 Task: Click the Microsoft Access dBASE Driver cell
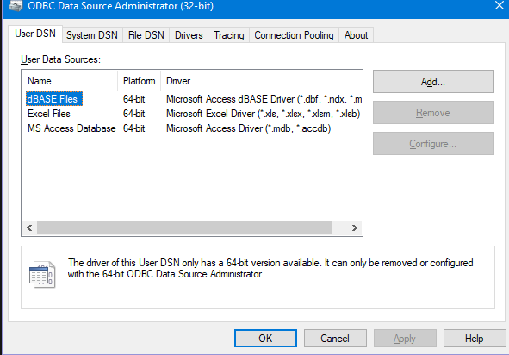(x=264, y=99)
